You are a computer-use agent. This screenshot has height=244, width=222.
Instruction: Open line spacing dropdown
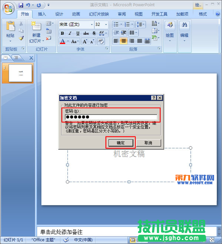click(x=140, y=24)
